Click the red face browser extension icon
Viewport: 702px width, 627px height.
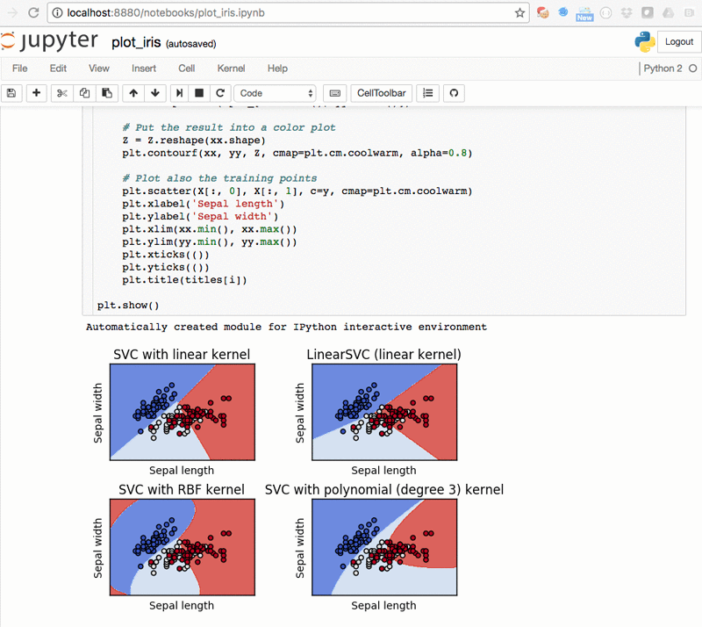coord(542,12)
